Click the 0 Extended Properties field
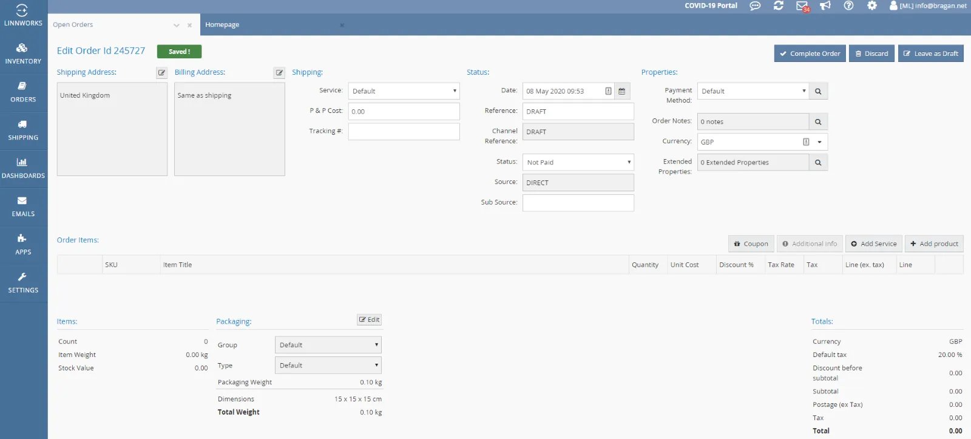 (753, 162)
